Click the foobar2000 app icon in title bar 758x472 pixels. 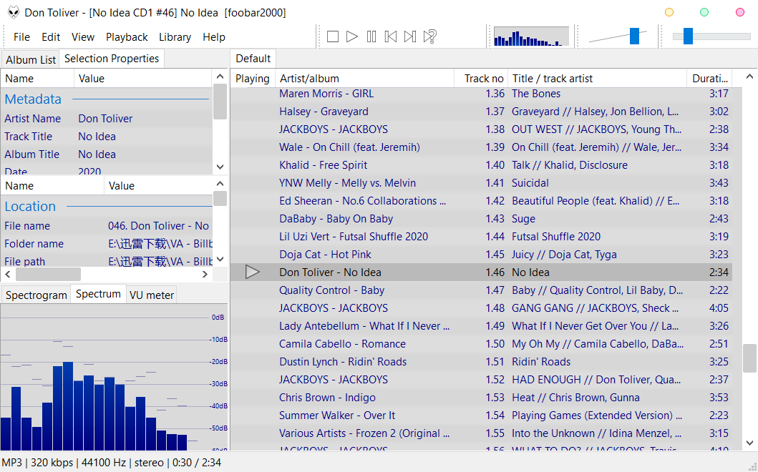[11, 13]
